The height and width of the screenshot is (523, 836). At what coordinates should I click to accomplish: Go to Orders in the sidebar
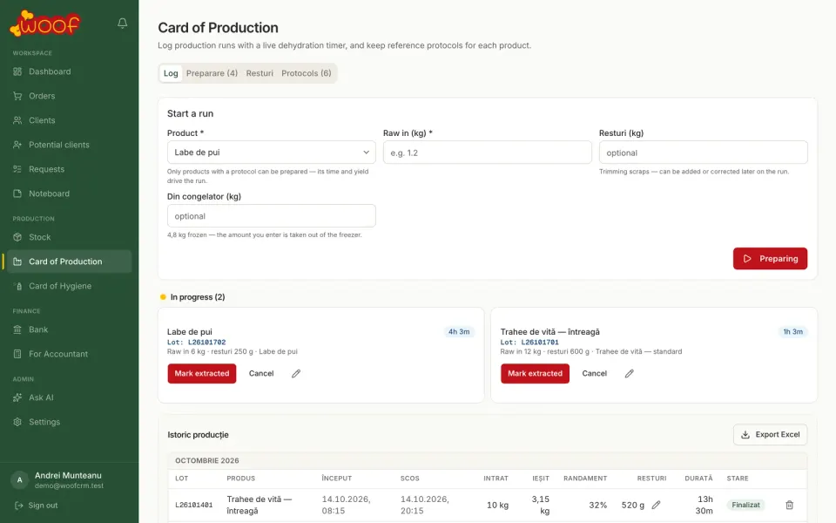click(x=70, y=96)
